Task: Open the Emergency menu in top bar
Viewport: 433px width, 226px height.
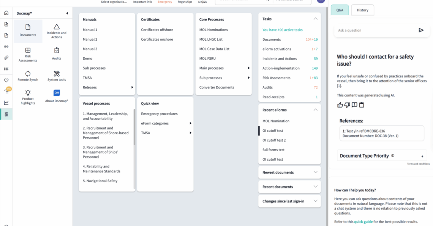Action: (165, 2)
